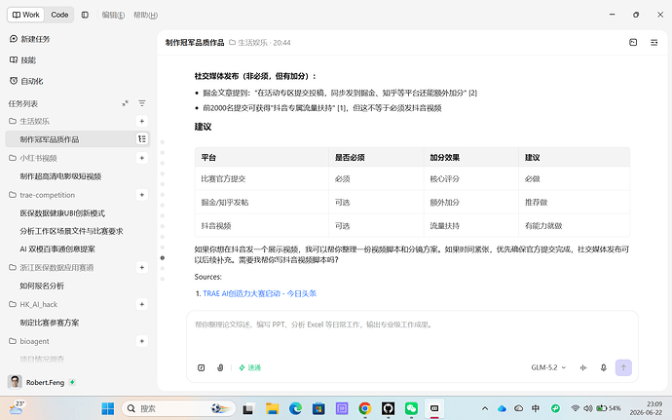Screen dimensions: 672x420
Task: Click the audio waveform icon
Action: 583,367
